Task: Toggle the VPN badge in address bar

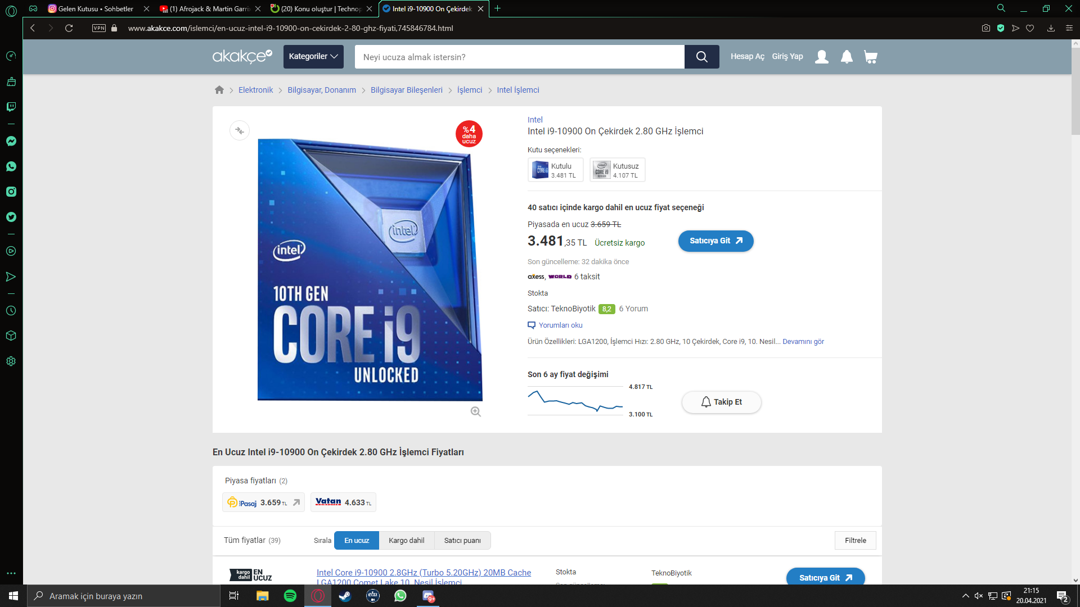Action: (99, 28)
